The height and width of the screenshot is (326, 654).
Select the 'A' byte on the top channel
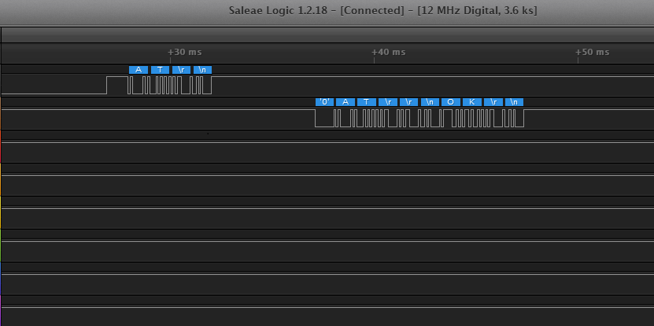[139, 70]
